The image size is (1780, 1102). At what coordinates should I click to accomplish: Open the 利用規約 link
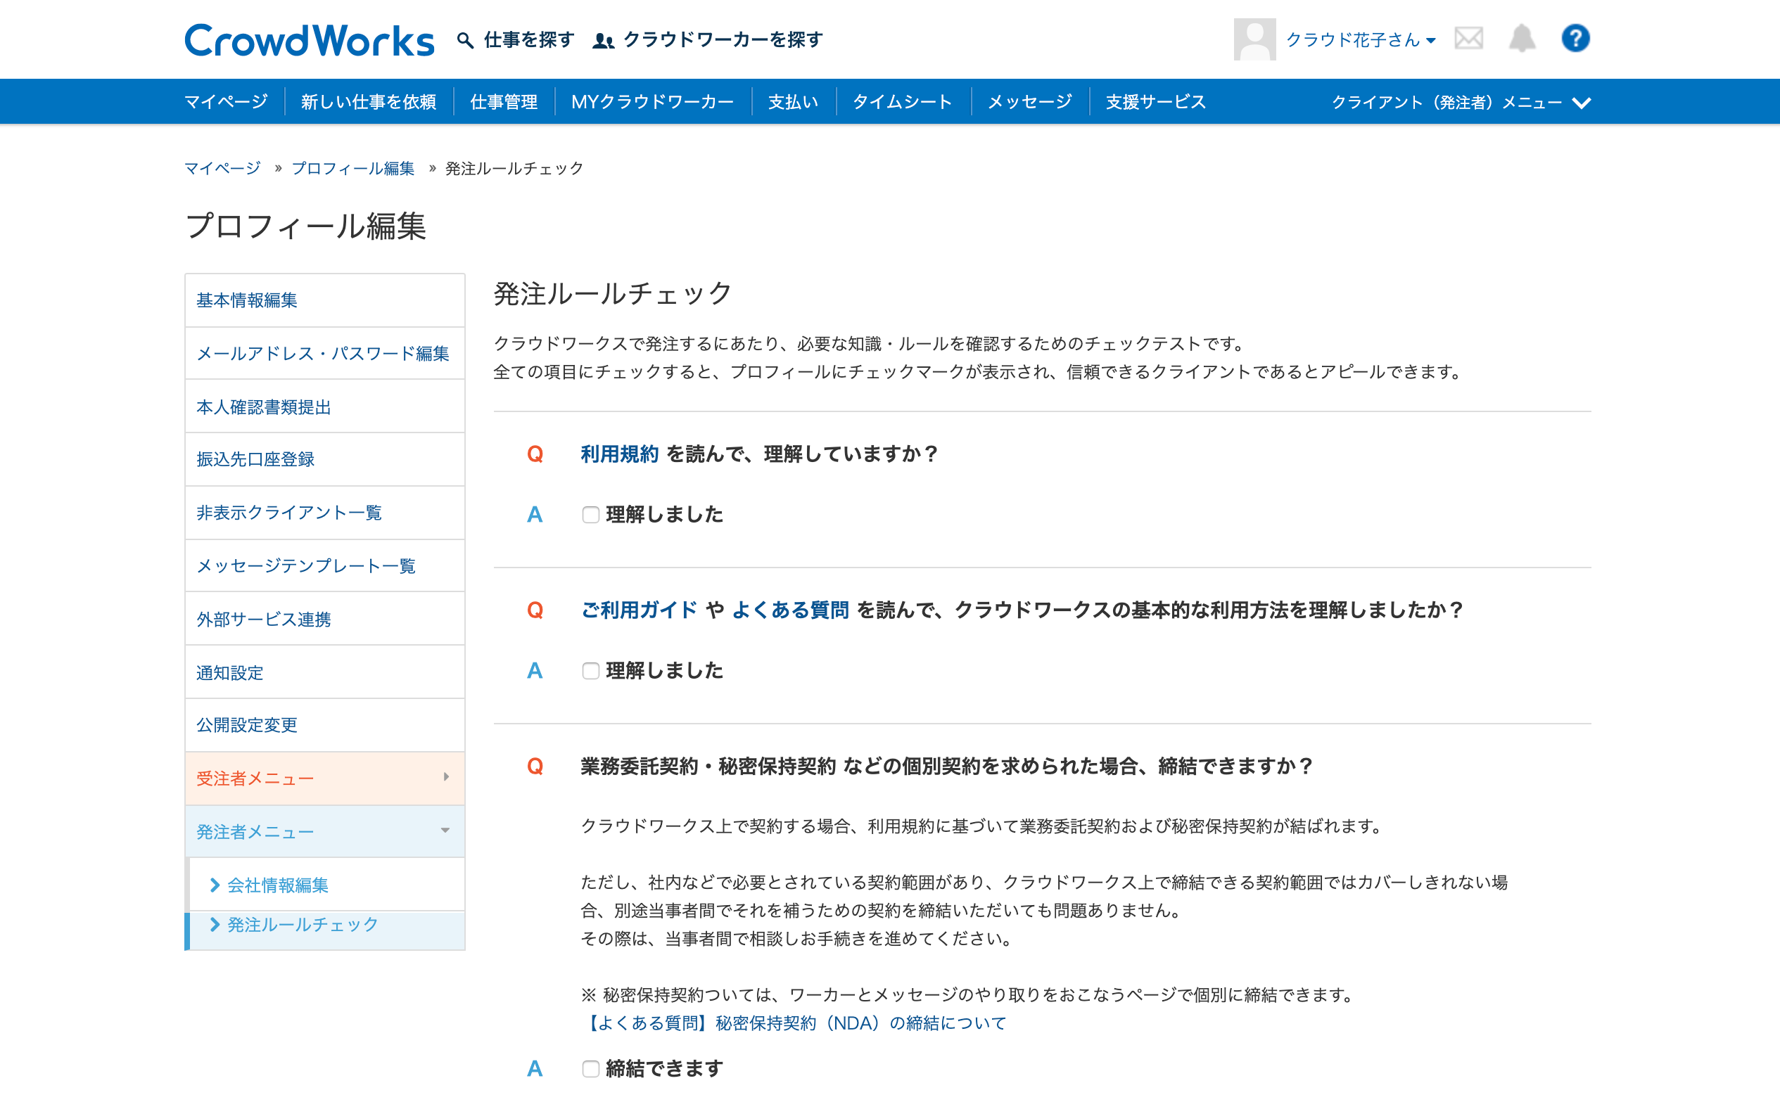click(618, 453)
